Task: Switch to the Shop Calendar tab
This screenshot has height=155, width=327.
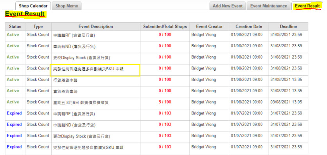Action: (33, 6)
